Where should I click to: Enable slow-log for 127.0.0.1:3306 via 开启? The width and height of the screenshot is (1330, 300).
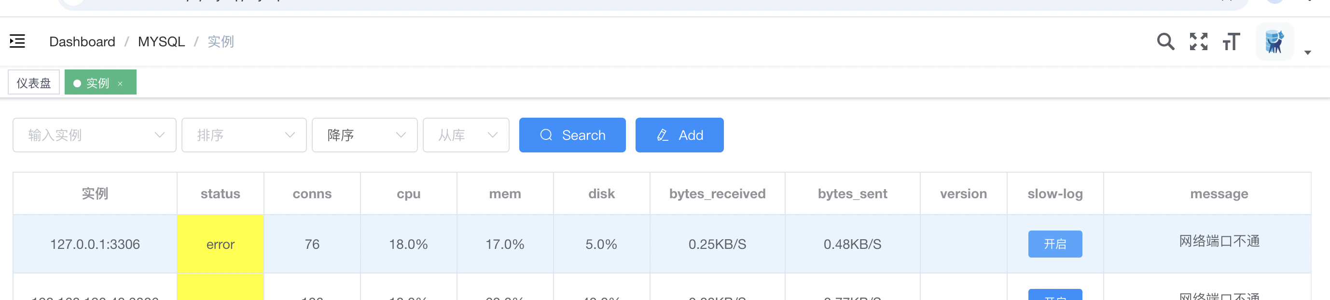(1055, 244)
